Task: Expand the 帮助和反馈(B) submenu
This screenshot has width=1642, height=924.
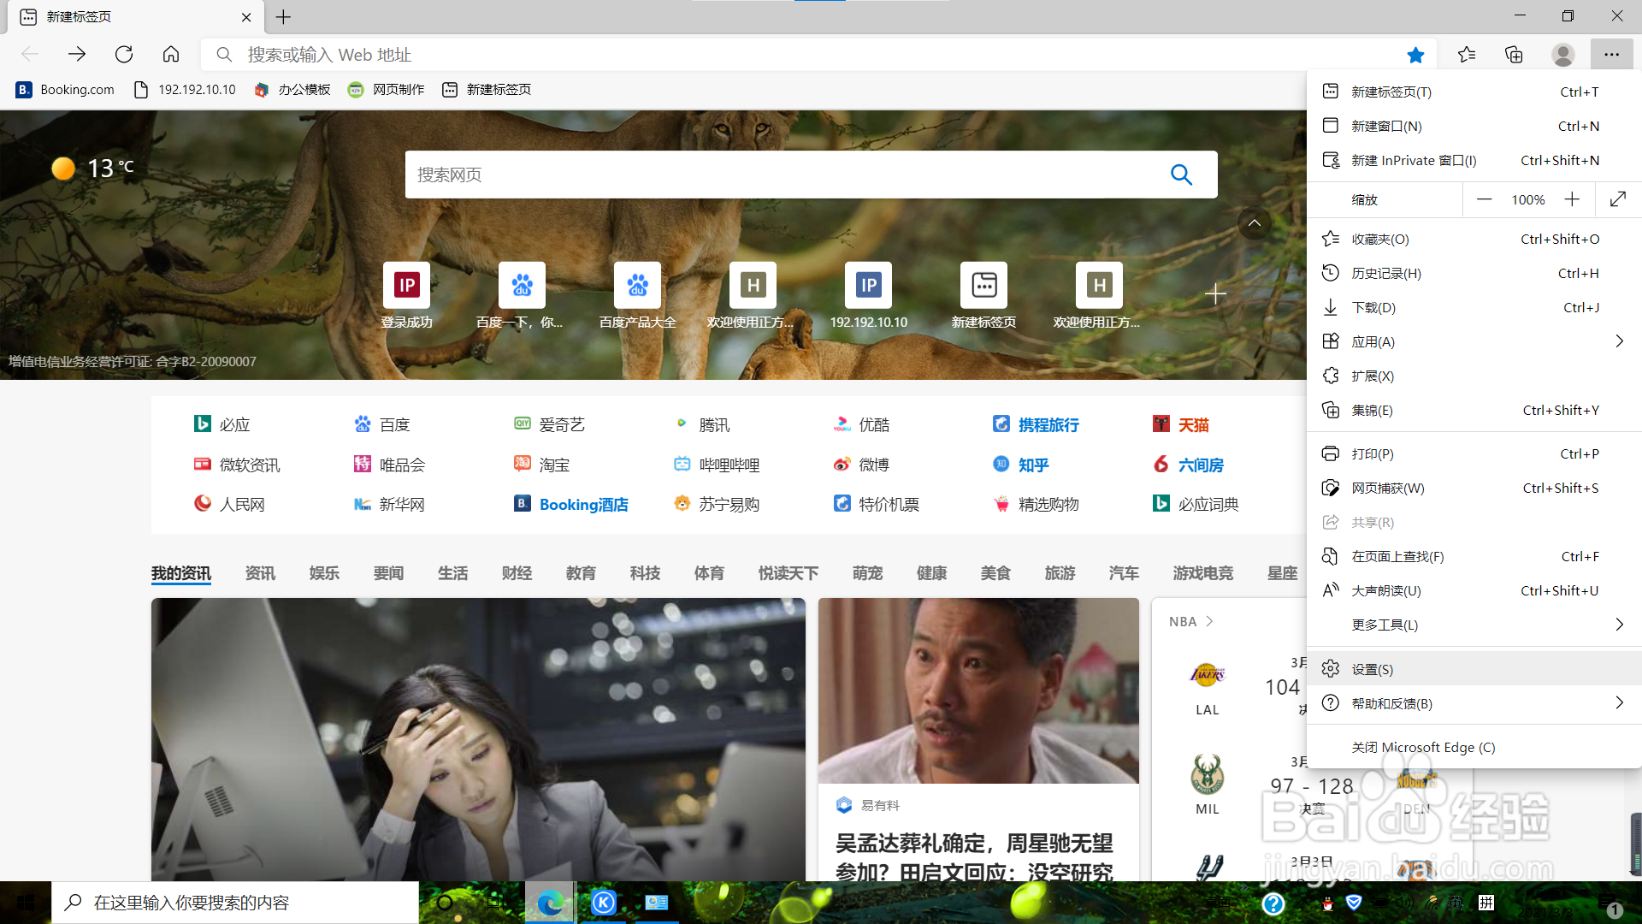Action: pyautogui.click(x=1474, y=703)
